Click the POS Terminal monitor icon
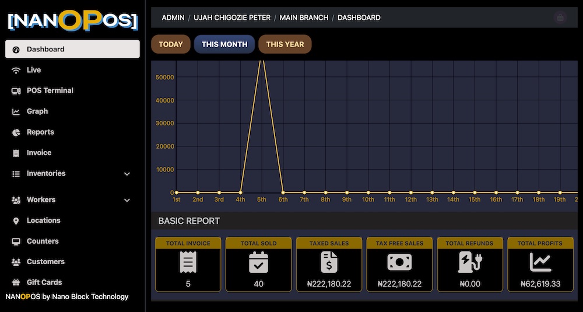This screenshot has width=583, height=312. tap(16, 91)
